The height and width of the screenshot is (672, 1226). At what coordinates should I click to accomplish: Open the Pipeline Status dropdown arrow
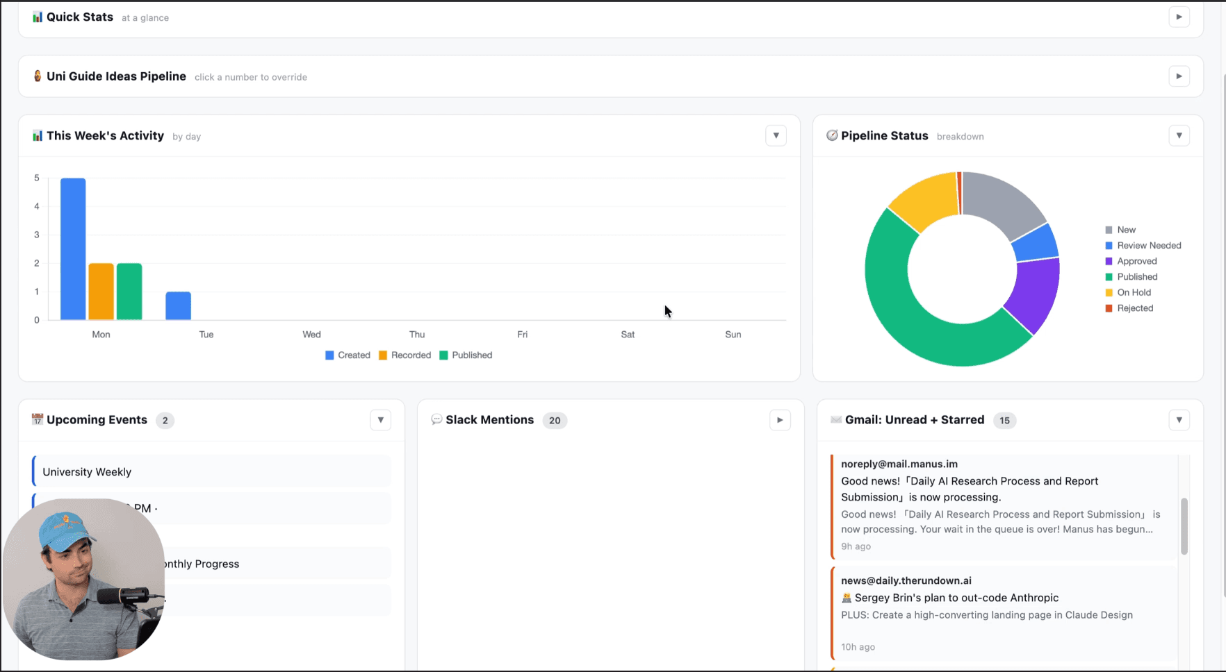pyautogui.click(x=1179, y=135)
